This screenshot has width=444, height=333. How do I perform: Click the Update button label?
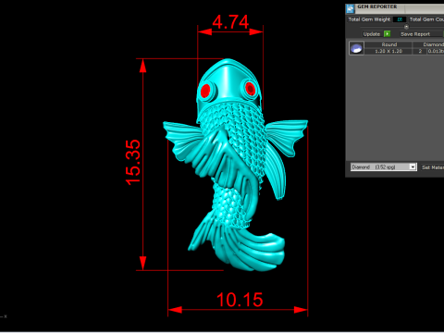(371, 34)
